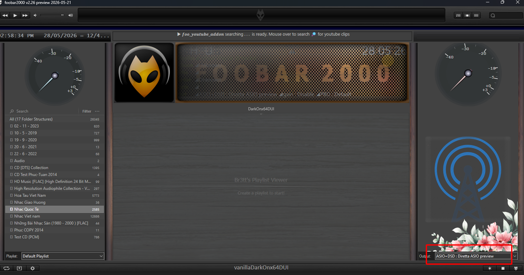The image size is (524, 275).
Task: Expand the 19 - 9 - 2020 folder
Action: coord(11,140)
